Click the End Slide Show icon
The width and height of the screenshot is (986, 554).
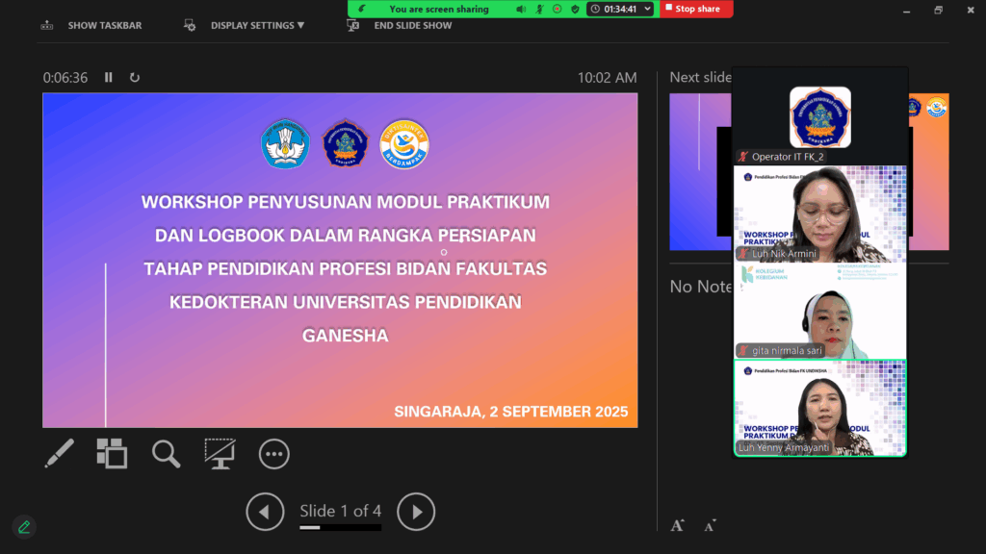[352, 25]
